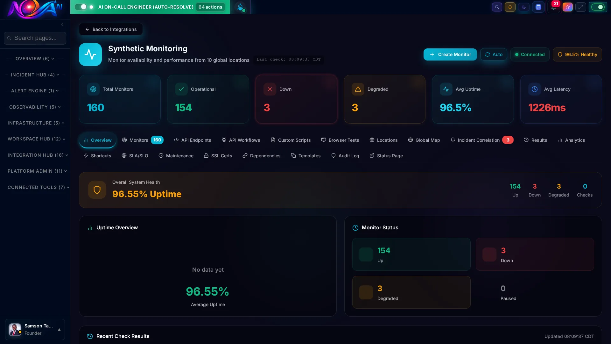Open the search icon in the top bar
This screenshot has width=611, height=344.
[x=497, y=7]
